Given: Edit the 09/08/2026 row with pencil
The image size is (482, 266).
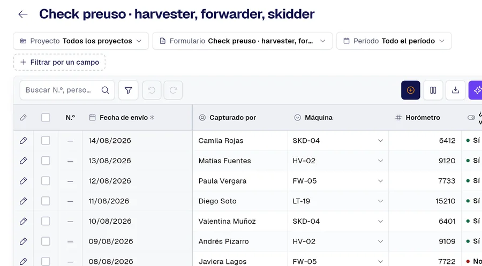Looking at the screenshot, I should [x=23, y=241].
